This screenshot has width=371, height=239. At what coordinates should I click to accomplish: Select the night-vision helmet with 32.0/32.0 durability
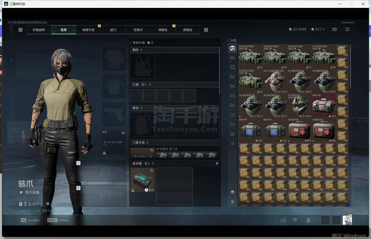tap(275, 106)
